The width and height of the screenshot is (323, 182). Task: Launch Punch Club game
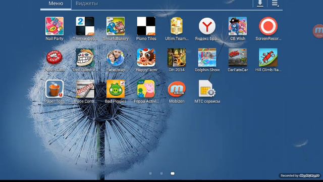pos(55,58)
